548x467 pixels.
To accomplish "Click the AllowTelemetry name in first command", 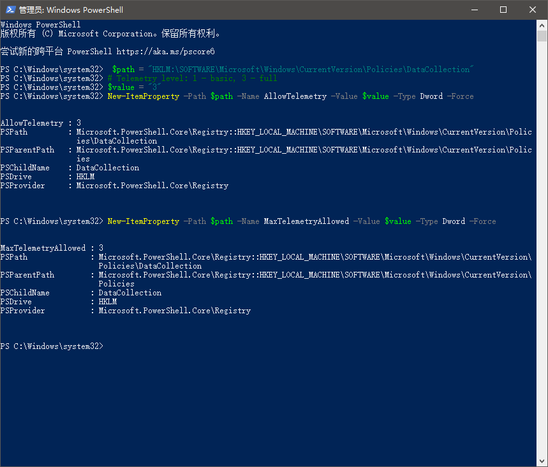I will coord(295,96).
